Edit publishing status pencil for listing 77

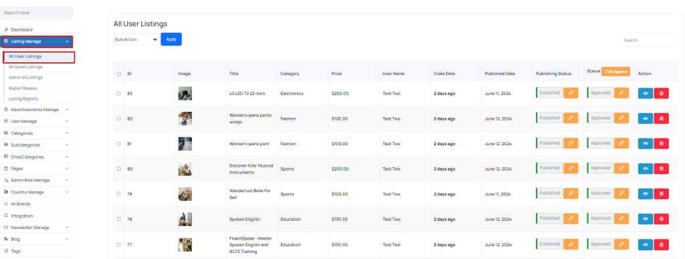tap(571, 244)
